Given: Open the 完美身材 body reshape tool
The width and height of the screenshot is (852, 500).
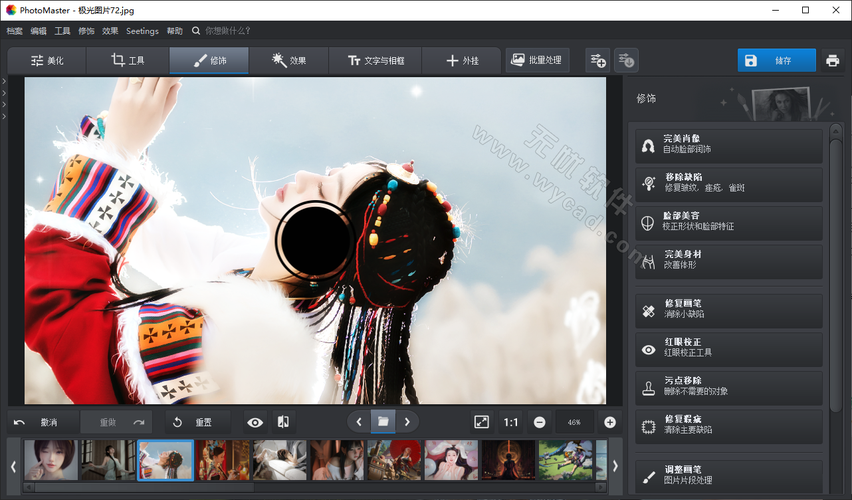Looking at the screenshot, I should (728, 261).
